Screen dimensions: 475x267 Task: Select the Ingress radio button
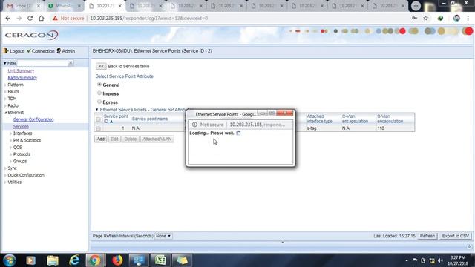(99, 93)
